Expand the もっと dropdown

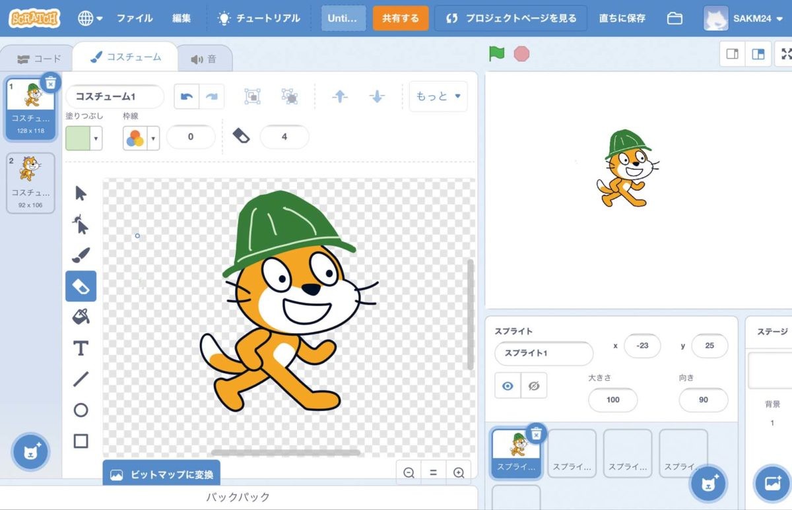click(438, 97)
